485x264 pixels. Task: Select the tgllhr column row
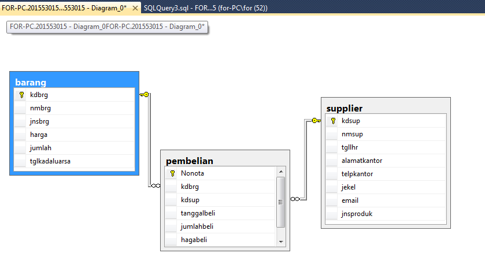point(386,147)
